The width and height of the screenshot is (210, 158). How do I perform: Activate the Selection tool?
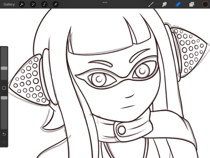tap(44, 4)
